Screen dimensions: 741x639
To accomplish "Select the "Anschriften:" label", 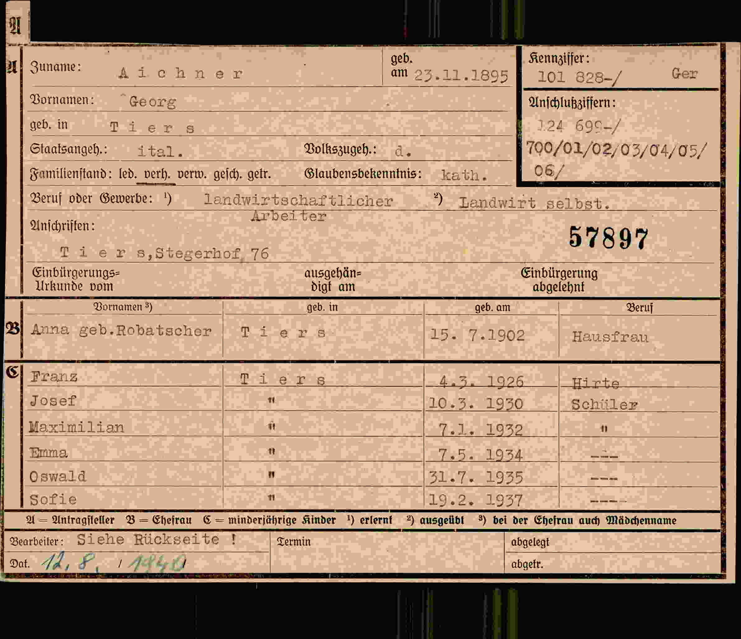I will click(x=63, y=226).
